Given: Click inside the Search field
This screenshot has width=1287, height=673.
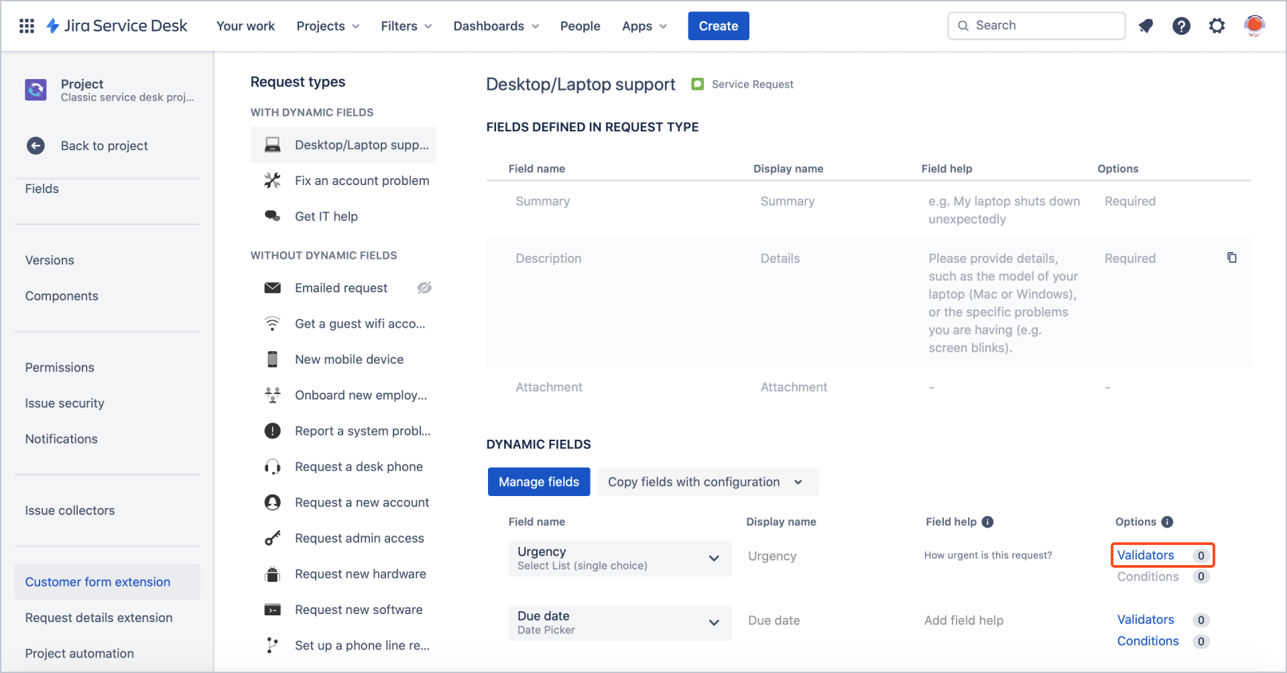Looking at the screenshot, I should [1036, 25].
